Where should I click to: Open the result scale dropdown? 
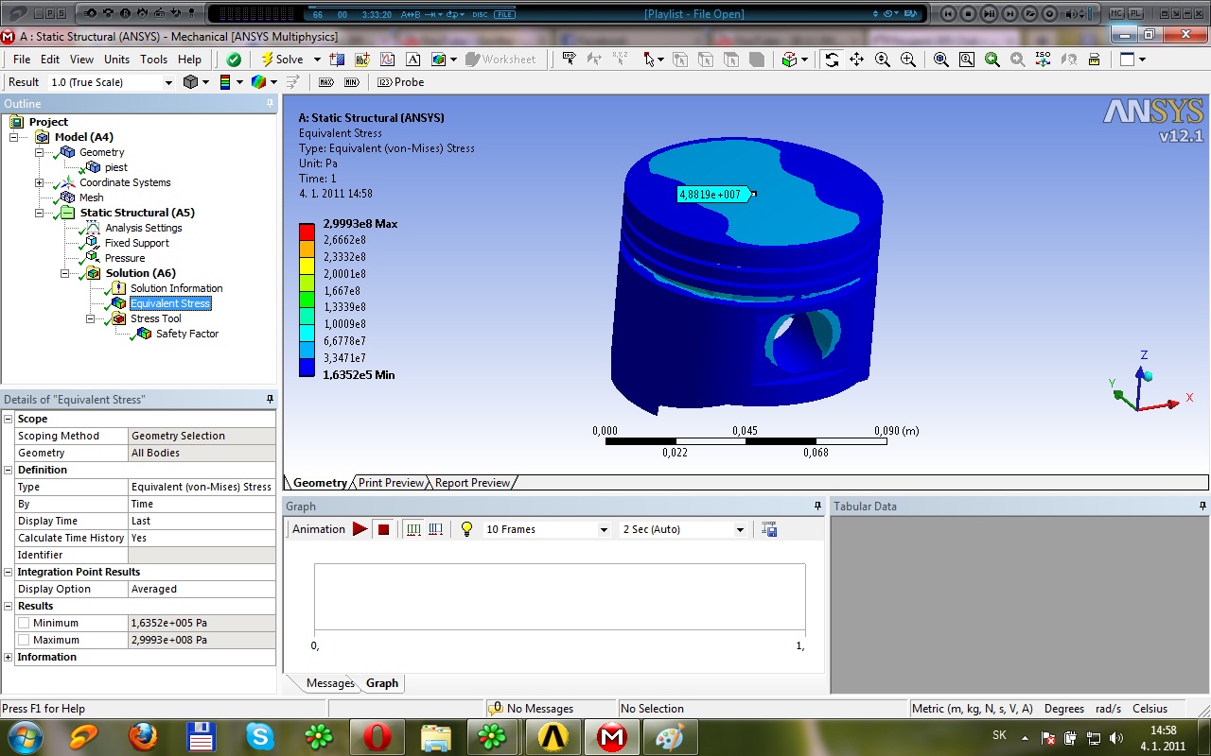point(168,83)
